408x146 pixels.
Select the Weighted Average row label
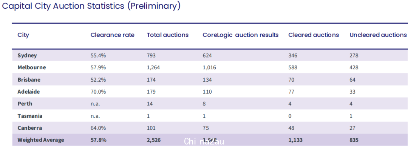[x=40, y=140]
